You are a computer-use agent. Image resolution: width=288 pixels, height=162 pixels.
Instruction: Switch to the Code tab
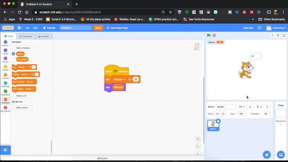pos(9,36)
